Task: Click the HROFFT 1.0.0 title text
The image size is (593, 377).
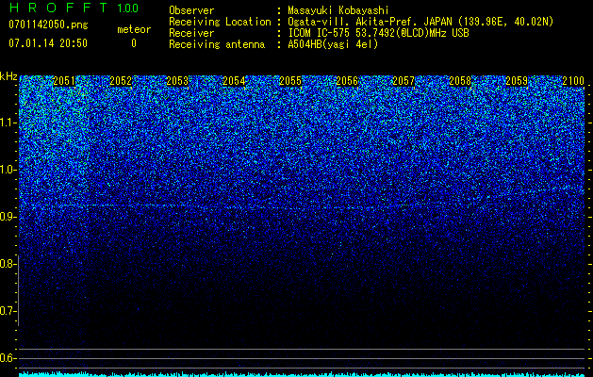Action: tap(74, 8)
